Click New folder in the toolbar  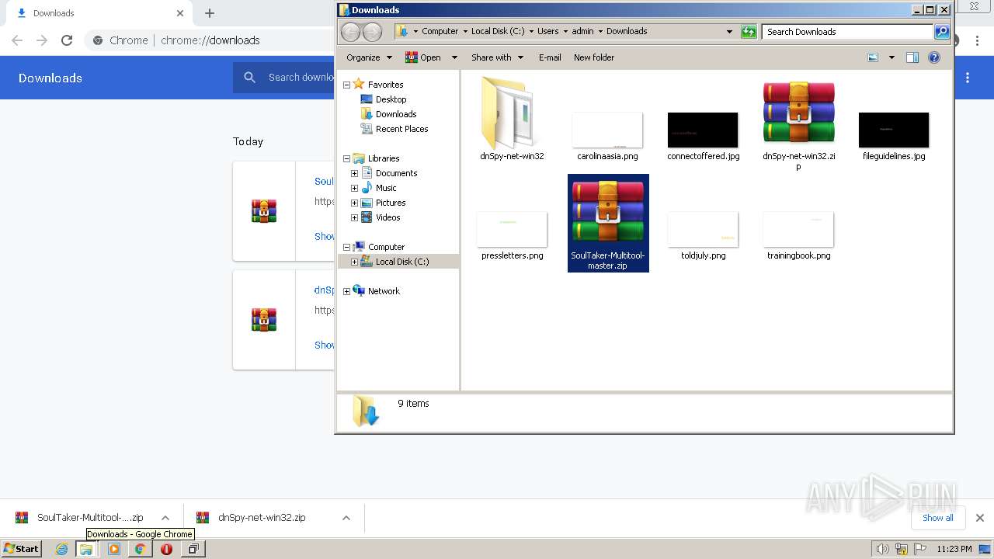click(x=594, y=57)
